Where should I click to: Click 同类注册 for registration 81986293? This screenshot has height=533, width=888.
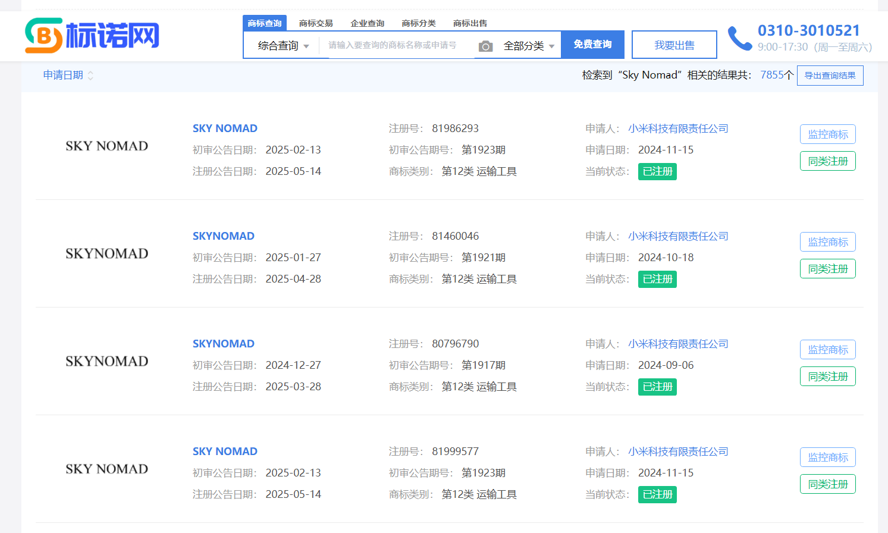pos(828,161)
